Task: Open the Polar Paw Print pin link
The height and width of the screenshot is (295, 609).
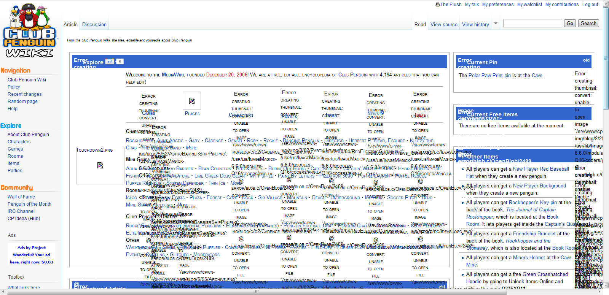Action: [x=489, y=76]
